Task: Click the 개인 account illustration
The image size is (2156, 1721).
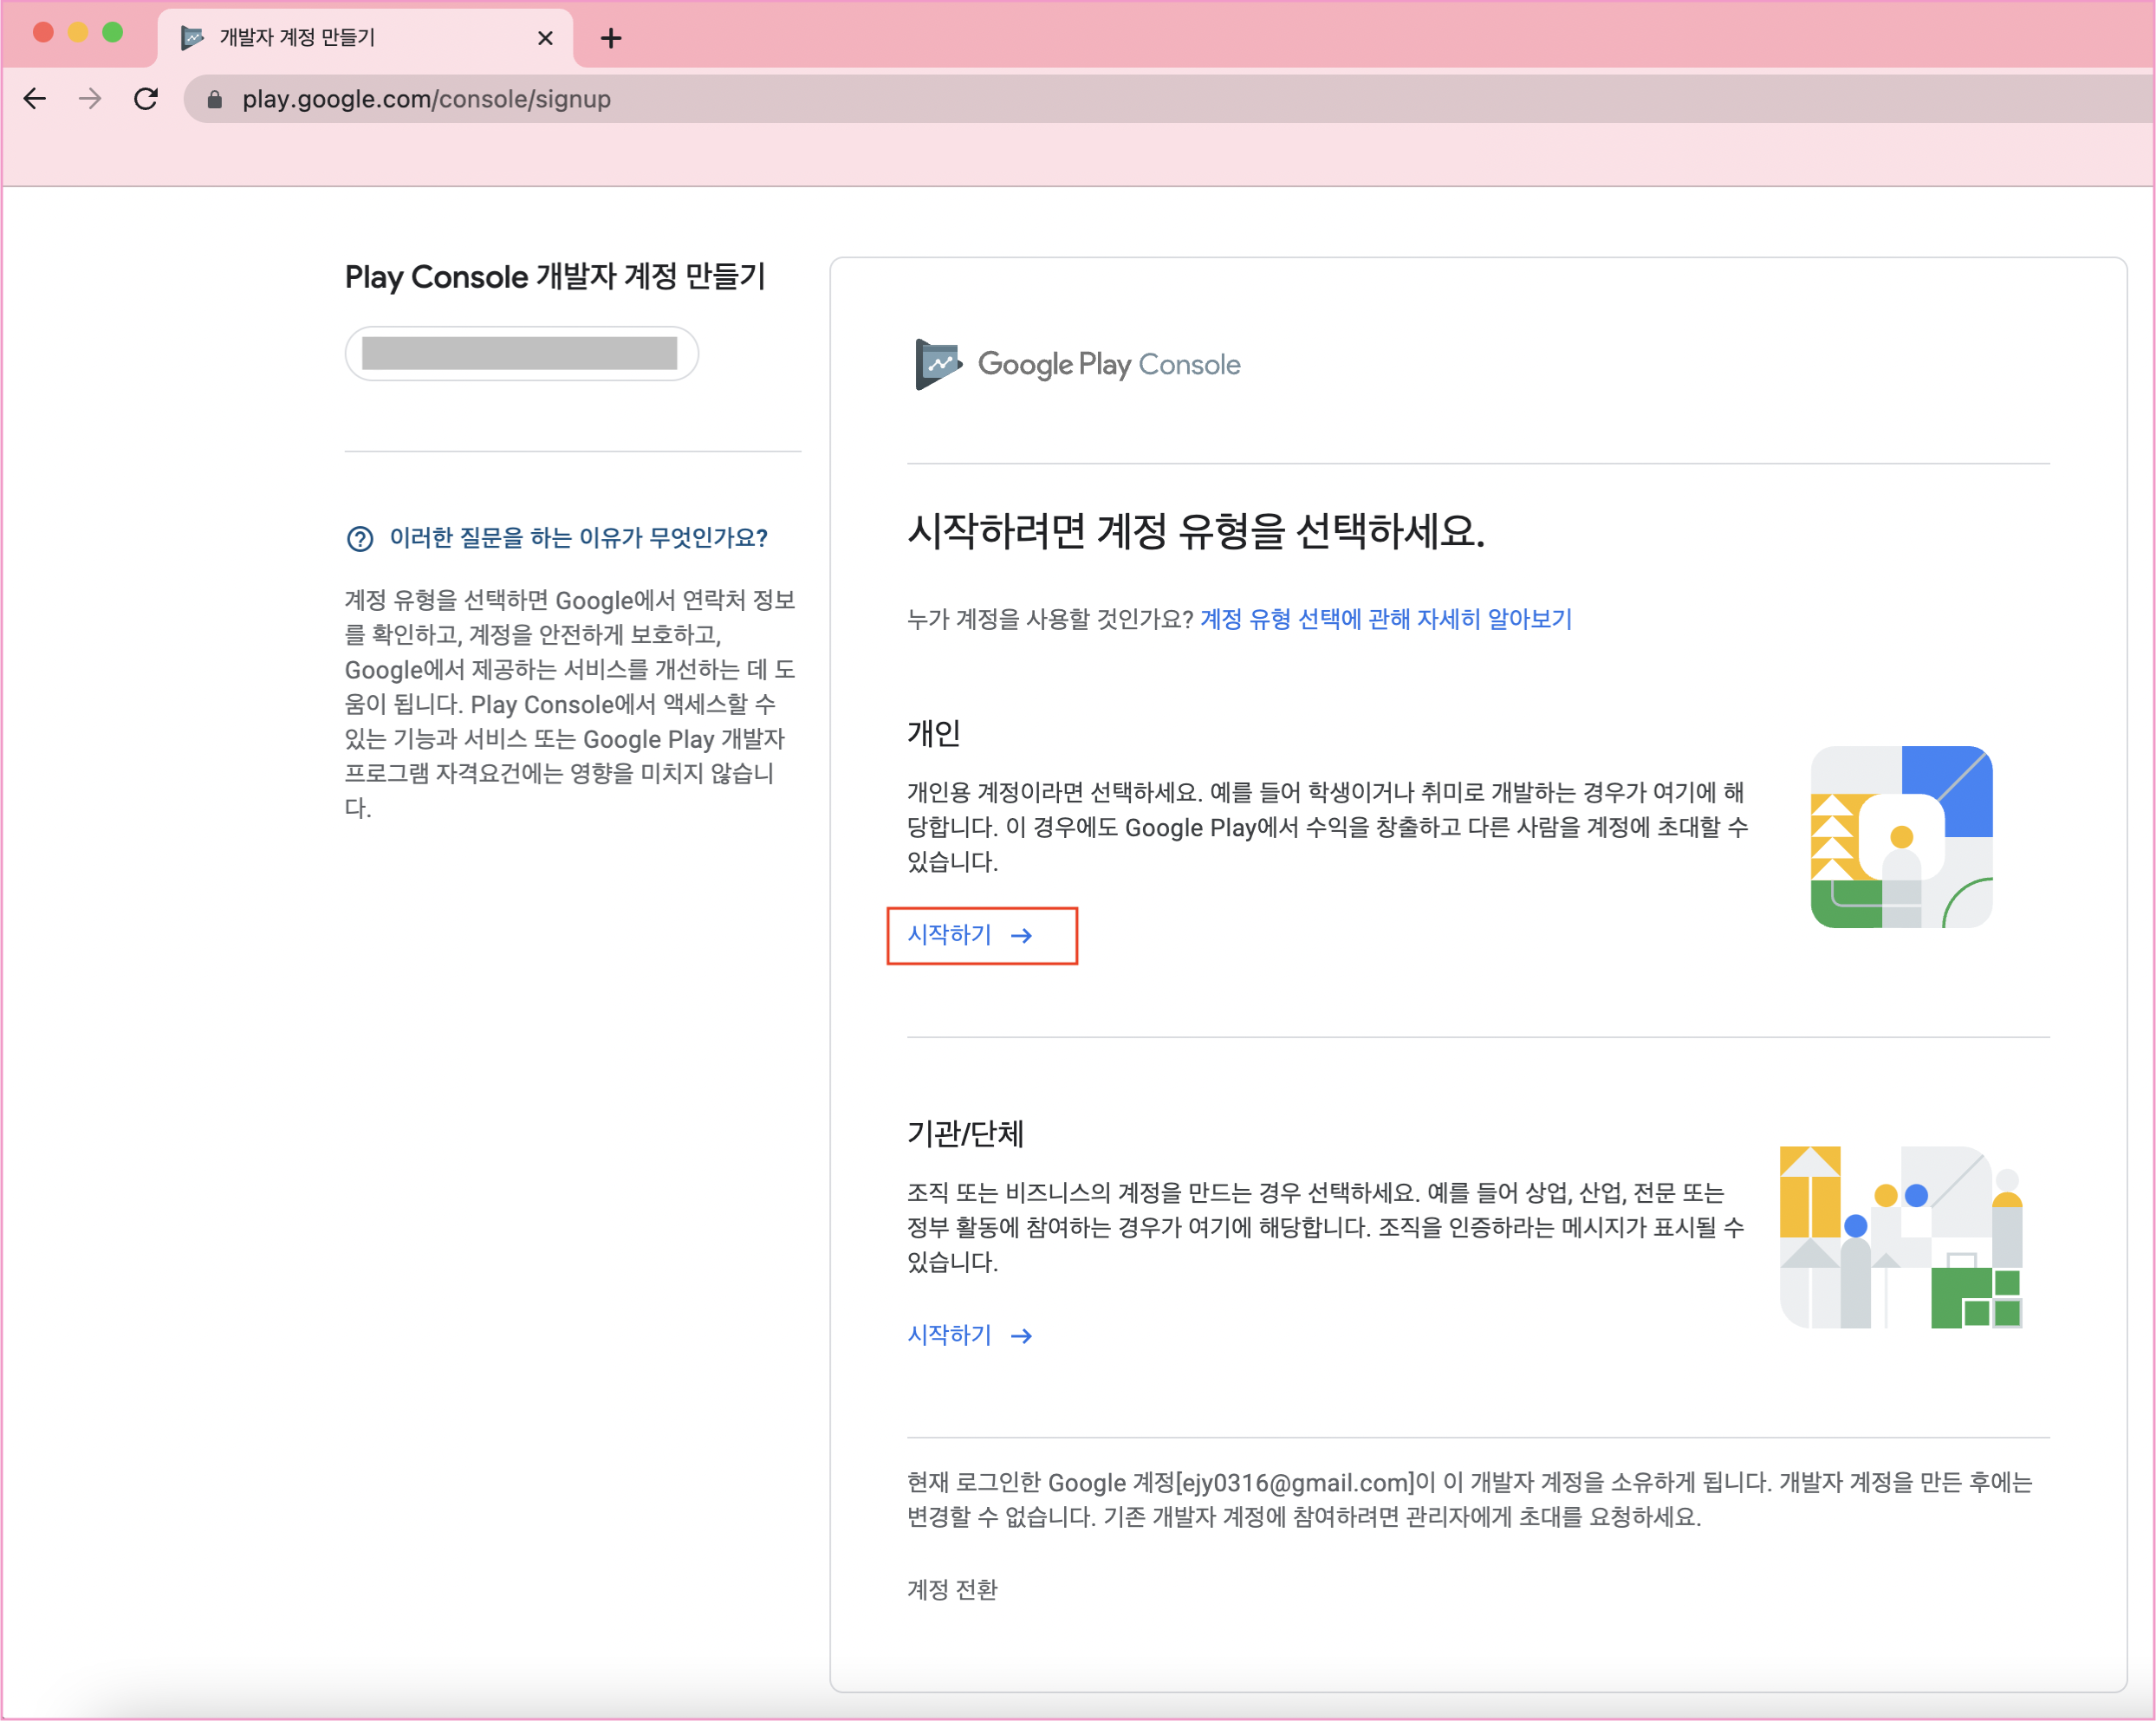Action: (1901, 837)
